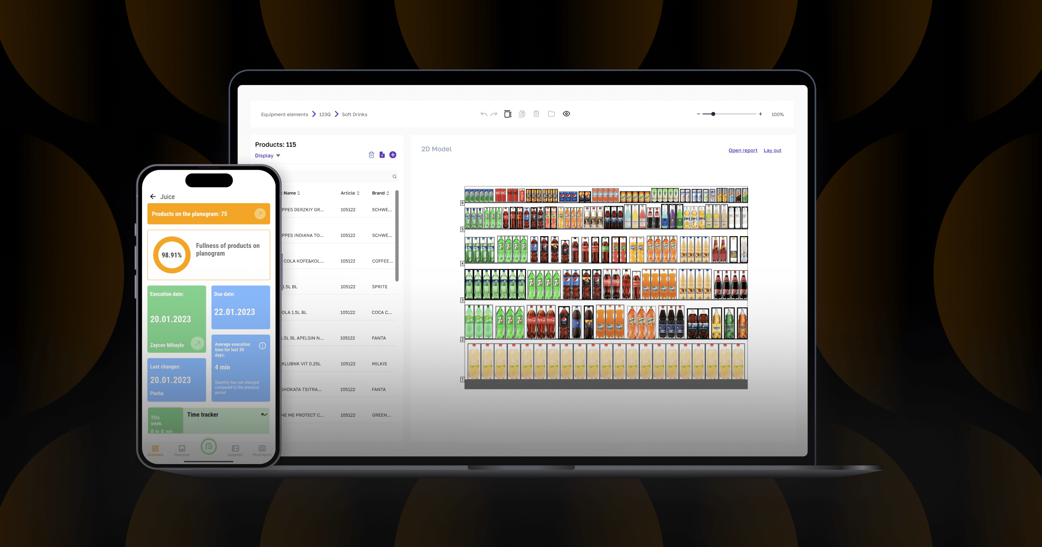1042x547 pixels.
Task: Click the Lay out link
Action: (x=772, y=151)
